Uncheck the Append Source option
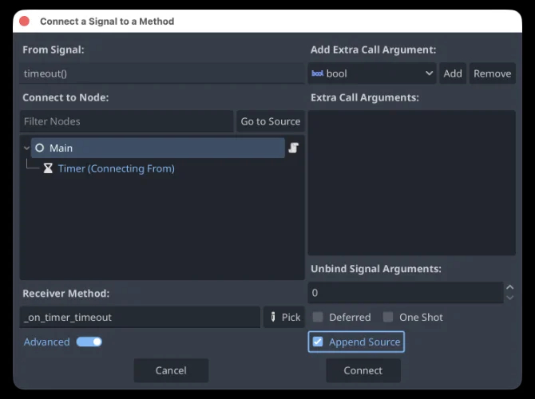The height and width of the screenshot is (399, 535). 318,342
